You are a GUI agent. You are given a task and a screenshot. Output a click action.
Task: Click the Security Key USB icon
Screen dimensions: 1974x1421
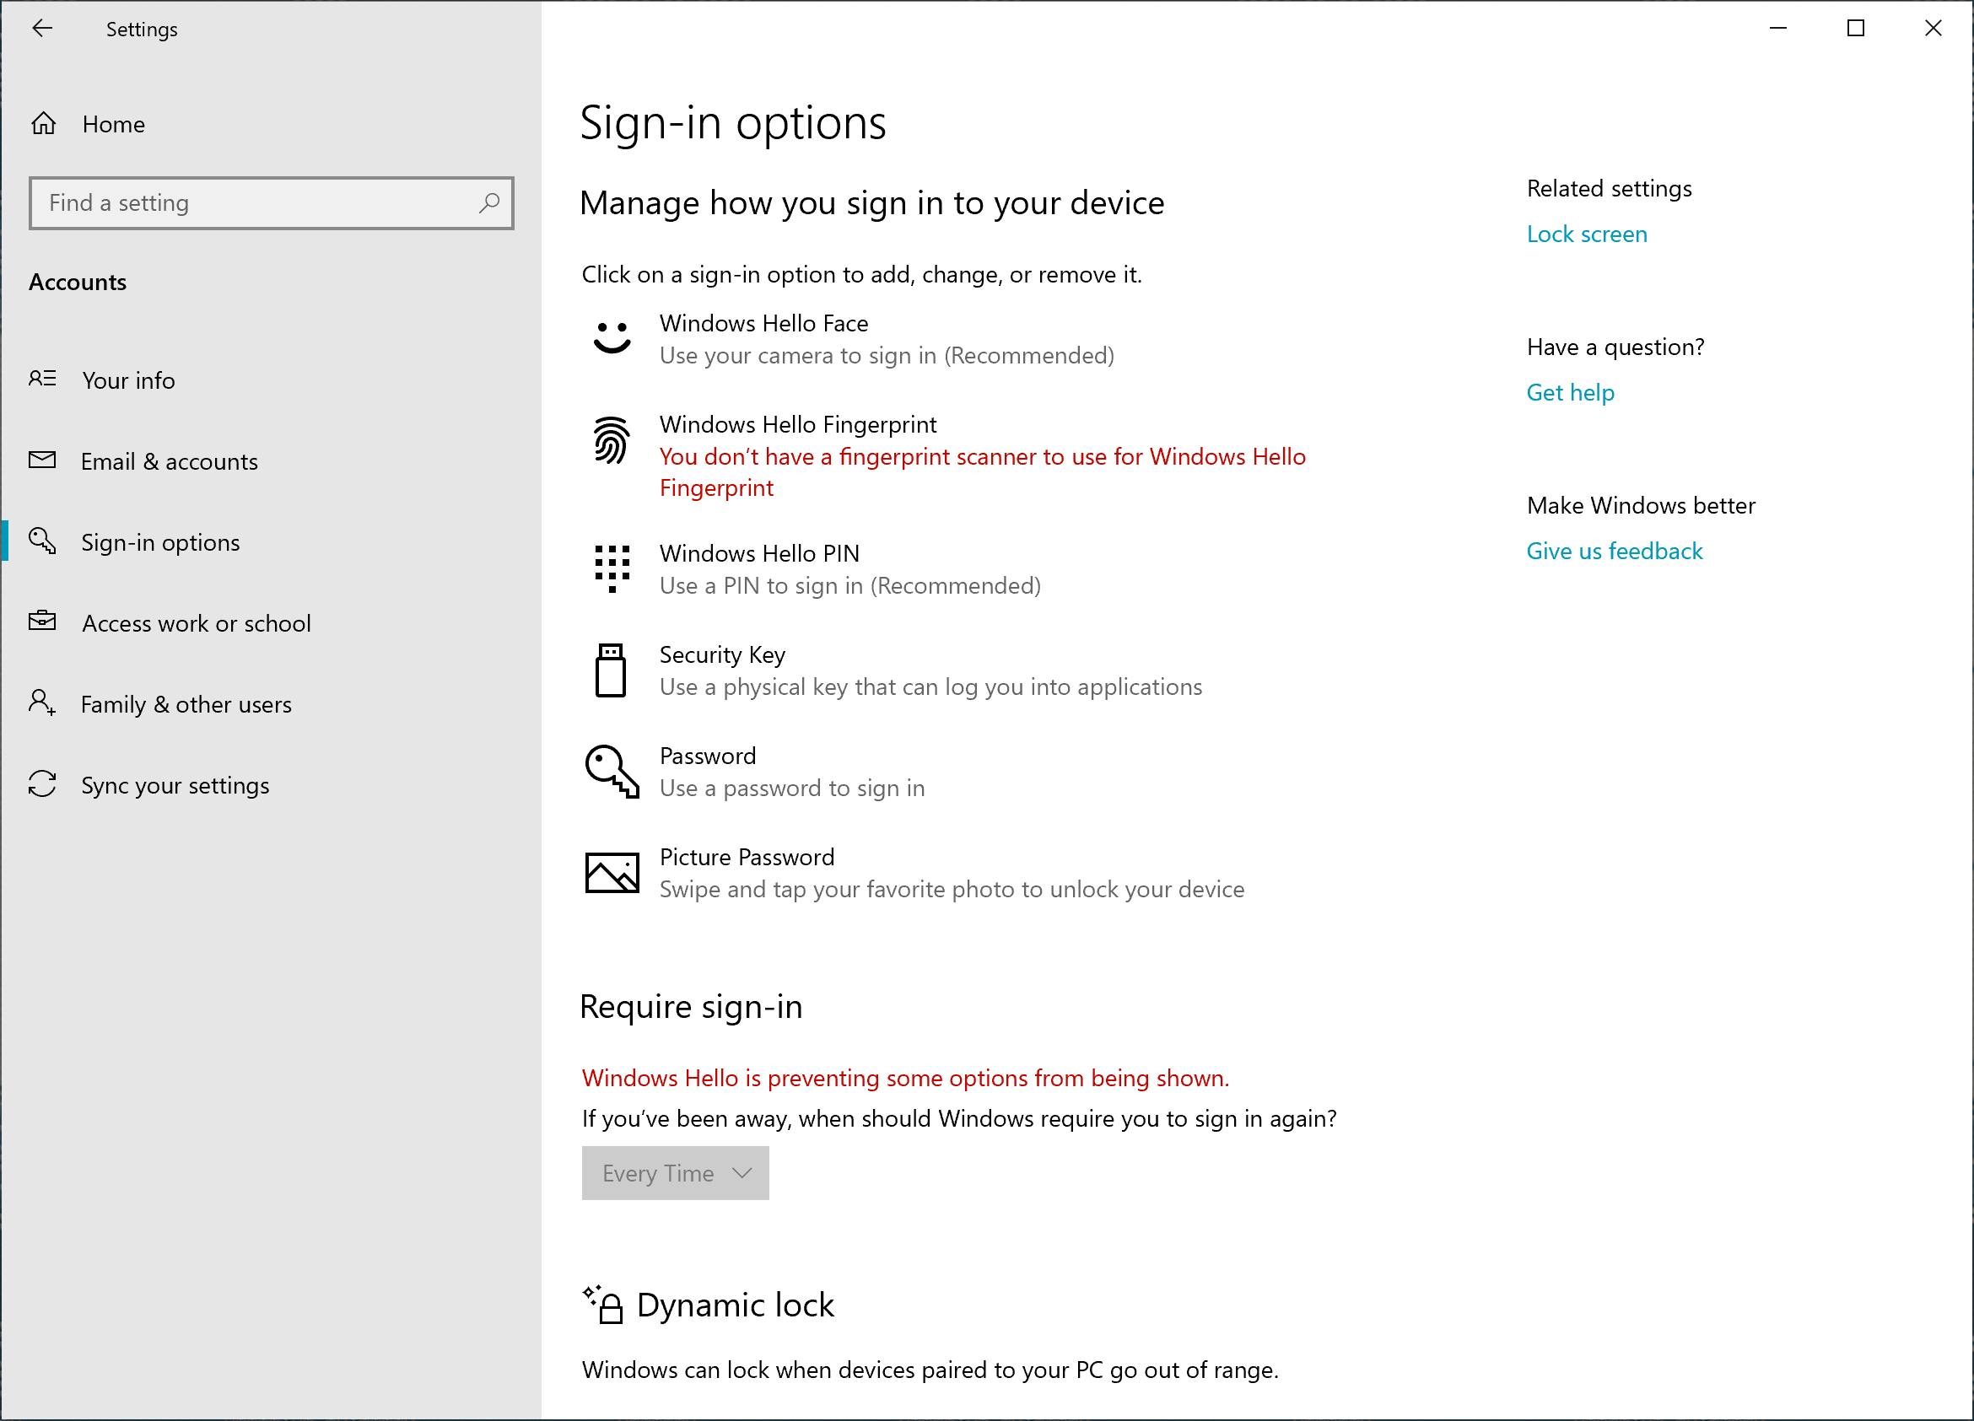click(x=611, y=670)
